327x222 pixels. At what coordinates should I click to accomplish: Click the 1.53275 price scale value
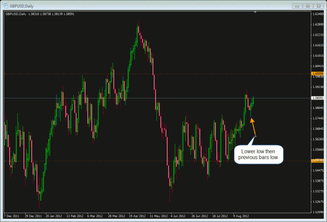318,191
